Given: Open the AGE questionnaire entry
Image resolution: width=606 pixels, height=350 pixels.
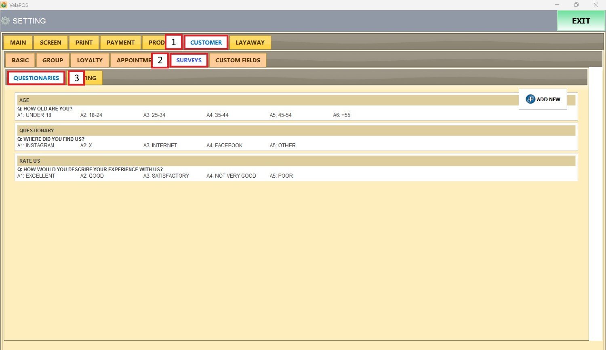Looking at the screenshot, I should [x=267, y=100].
